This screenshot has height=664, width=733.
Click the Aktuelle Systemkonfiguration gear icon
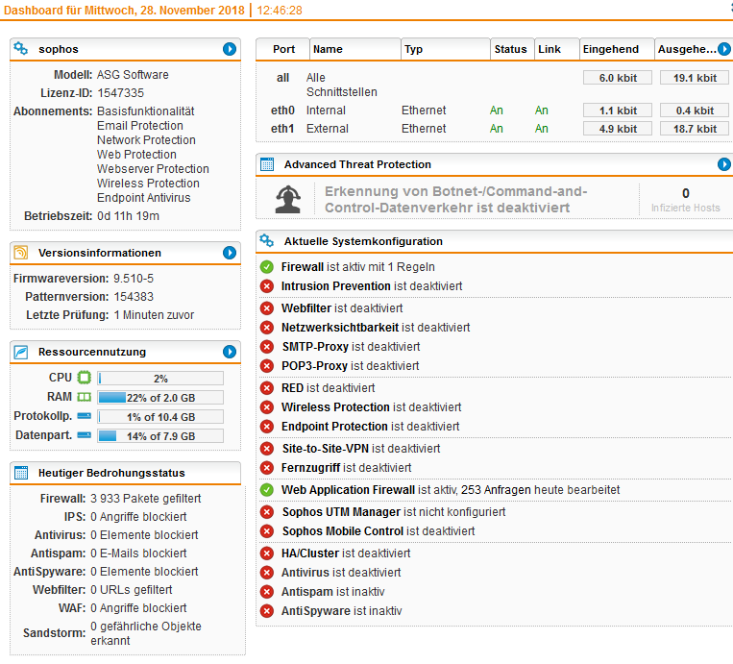pyautogui.click(x=267, y=241)
